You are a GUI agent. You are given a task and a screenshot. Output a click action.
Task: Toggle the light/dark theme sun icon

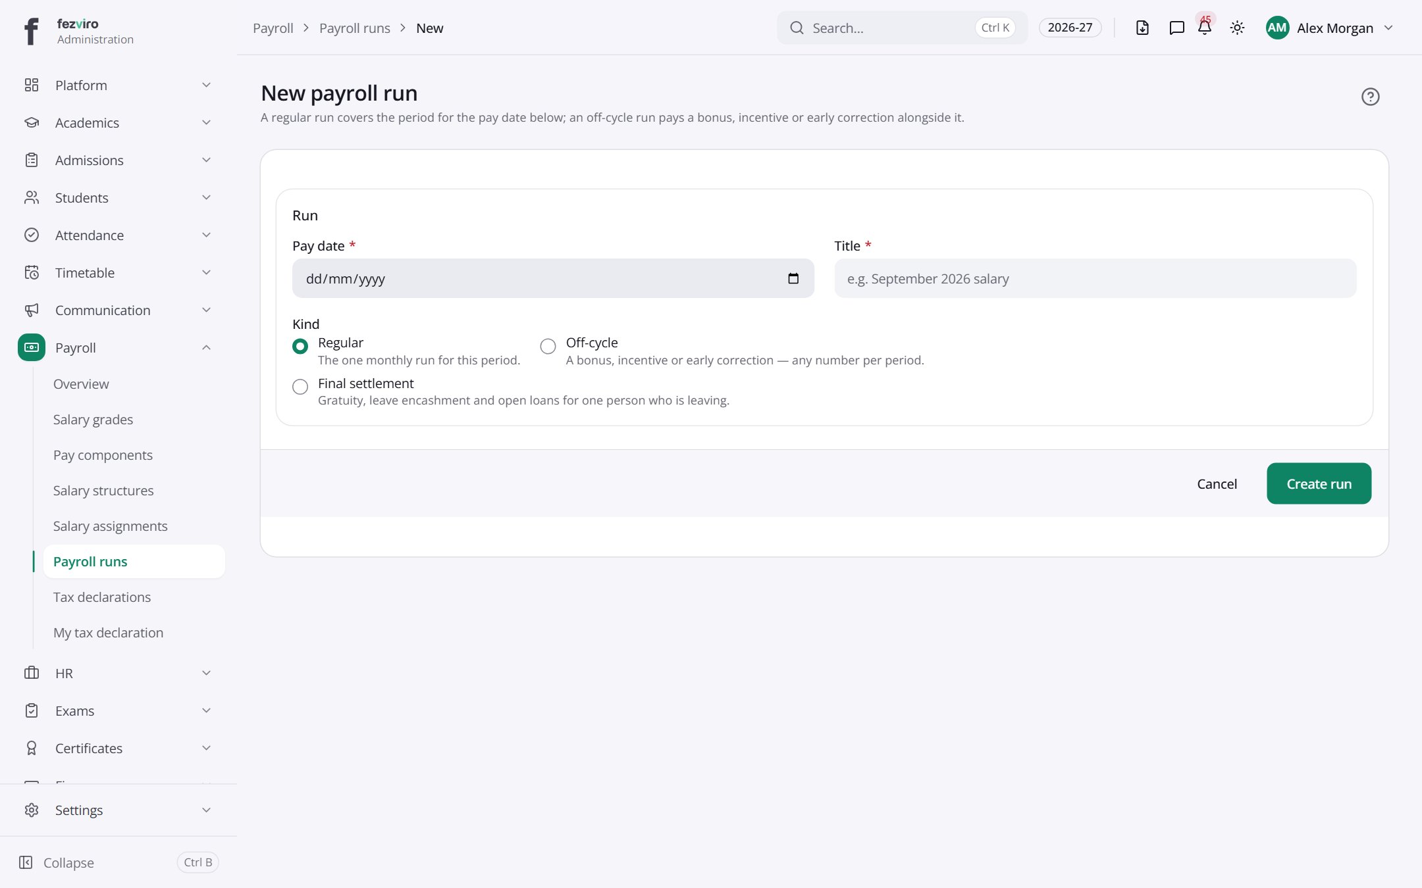coord(1237,28)
